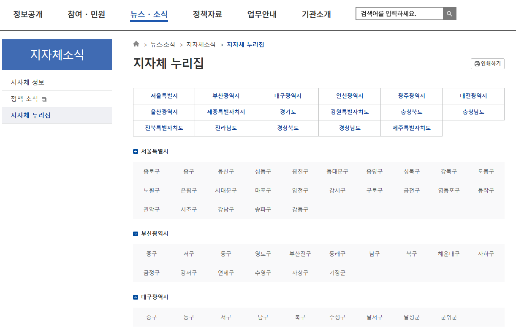
Task: Click the blue arrow icon before 부산광역시 heading
Action: click(x=136, y=233)
